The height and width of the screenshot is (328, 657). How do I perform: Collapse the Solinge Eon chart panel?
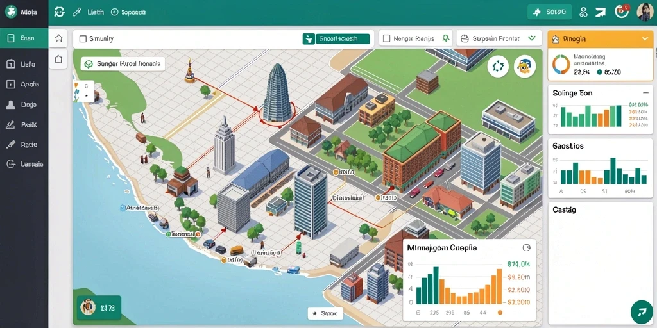[645, 93]
